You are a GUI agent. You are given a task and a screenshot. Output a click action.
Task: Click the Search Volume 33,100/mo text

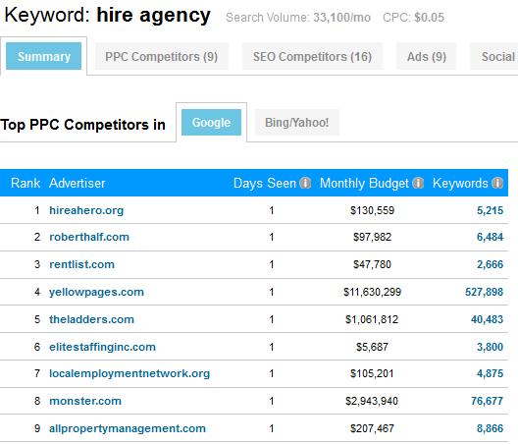click(298, 18)
